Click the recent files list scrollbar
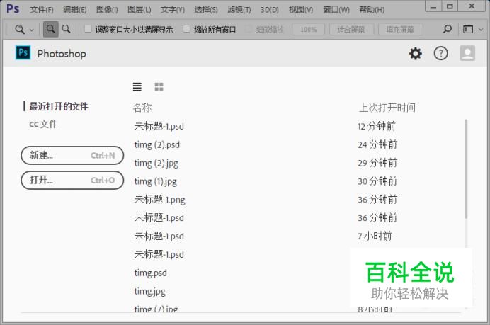The width and height of the screenshot is (490, 325). click(466, 169)
